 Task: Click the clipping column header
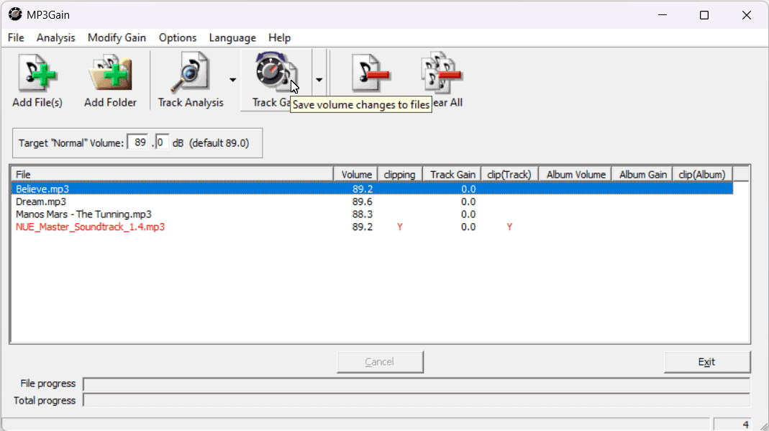pyautogui.click(x=400, y=175)
